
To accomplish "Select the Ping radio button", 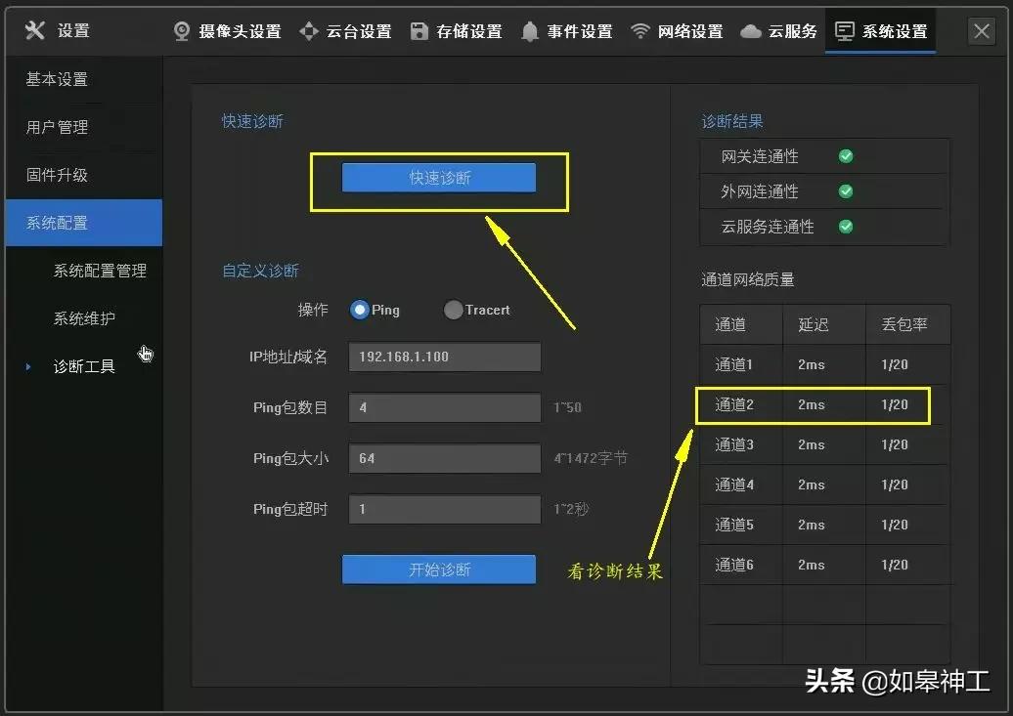I will click(360, 310).
